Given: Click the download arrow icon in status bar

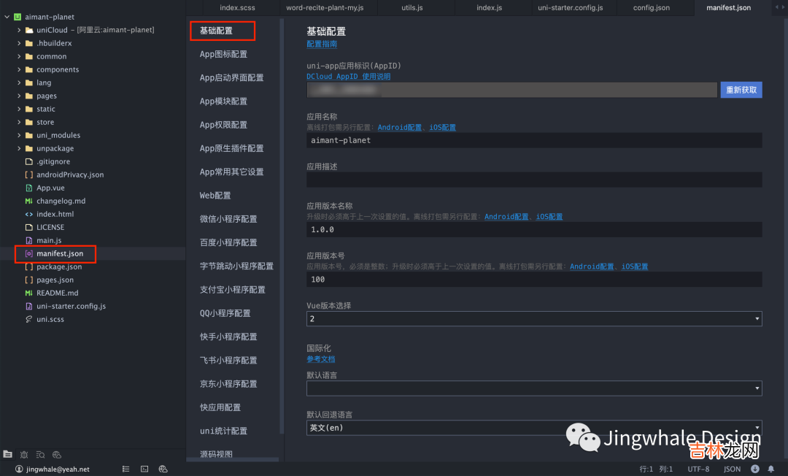Looking at the screenshot, I should 754,469.
